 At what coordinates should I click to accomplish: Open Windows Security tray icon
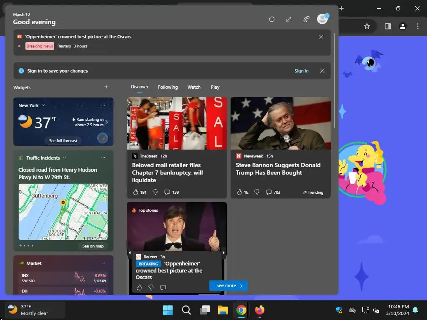click(339, 310)
